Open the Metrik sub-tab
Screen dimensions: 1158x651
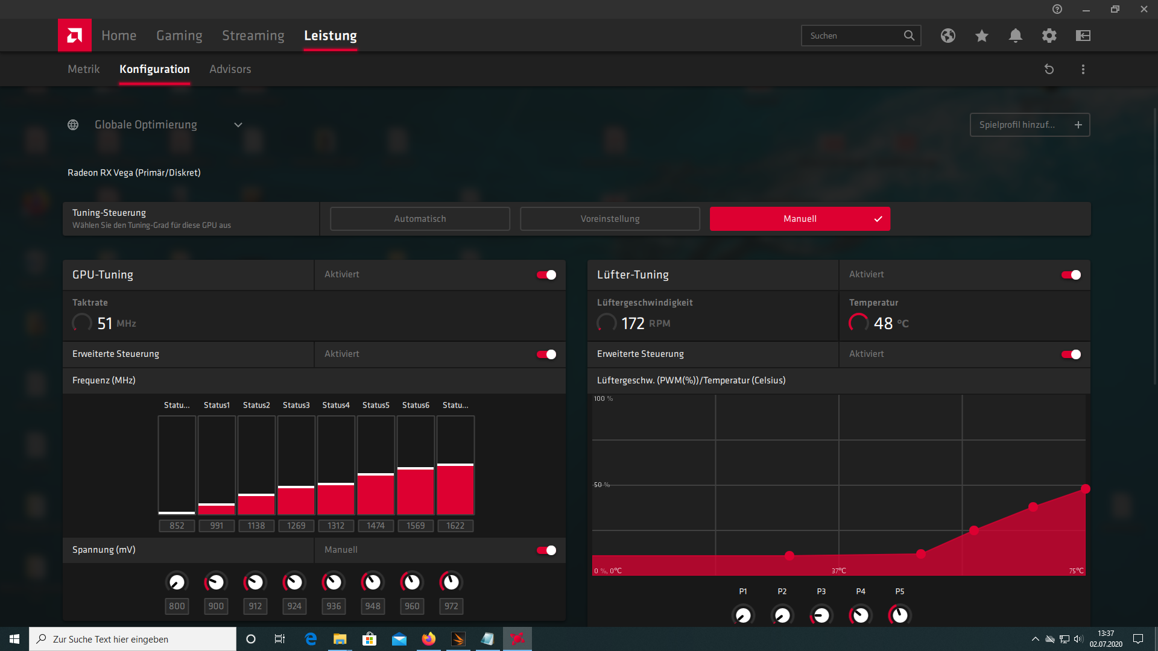click(83, 69)
